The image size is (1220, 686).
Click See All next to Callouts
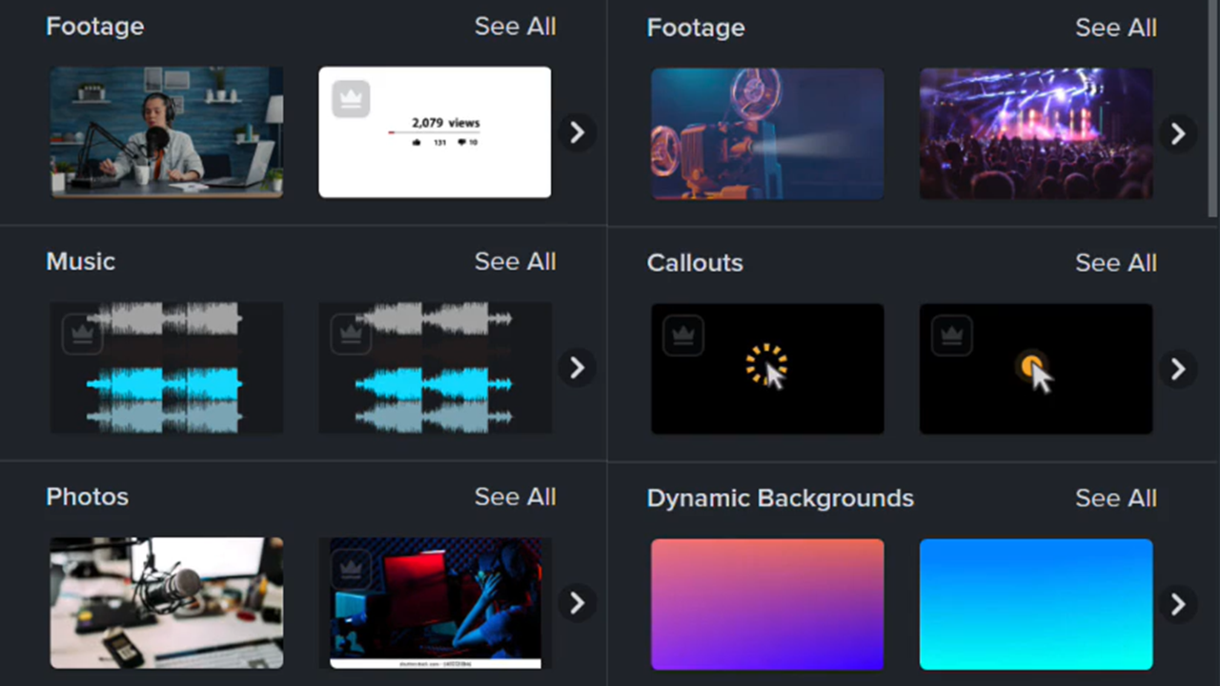click(1115, 263)
